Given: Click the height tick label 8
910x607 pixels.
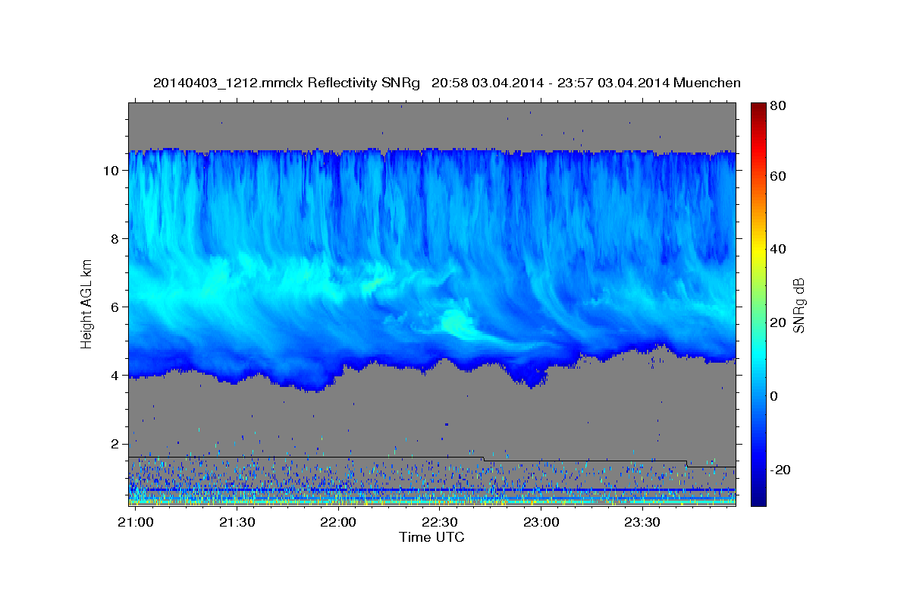Looking at the screenshot, I should (x=115, y=238).
